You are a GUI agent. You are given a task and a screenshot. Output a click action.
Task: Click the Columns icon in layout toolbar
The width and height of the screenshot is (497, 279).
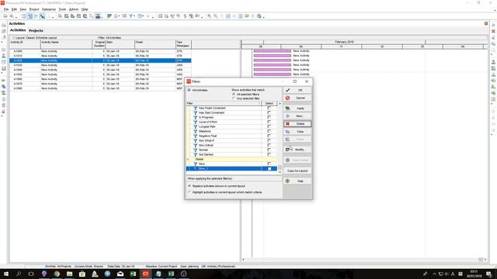tap(116, 16)
